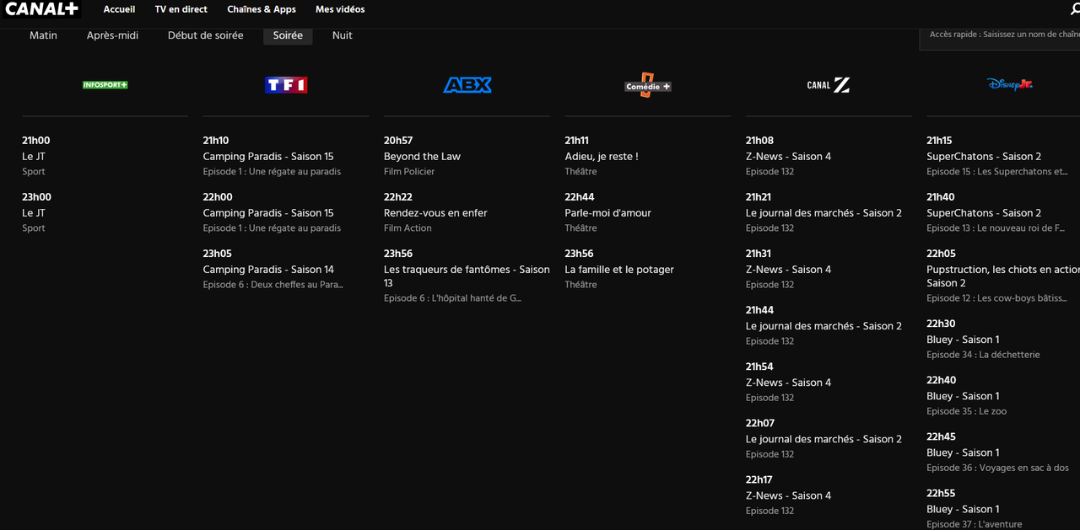Go to Mes vidéos
The image size is (1080, 530).
(340, 9)
